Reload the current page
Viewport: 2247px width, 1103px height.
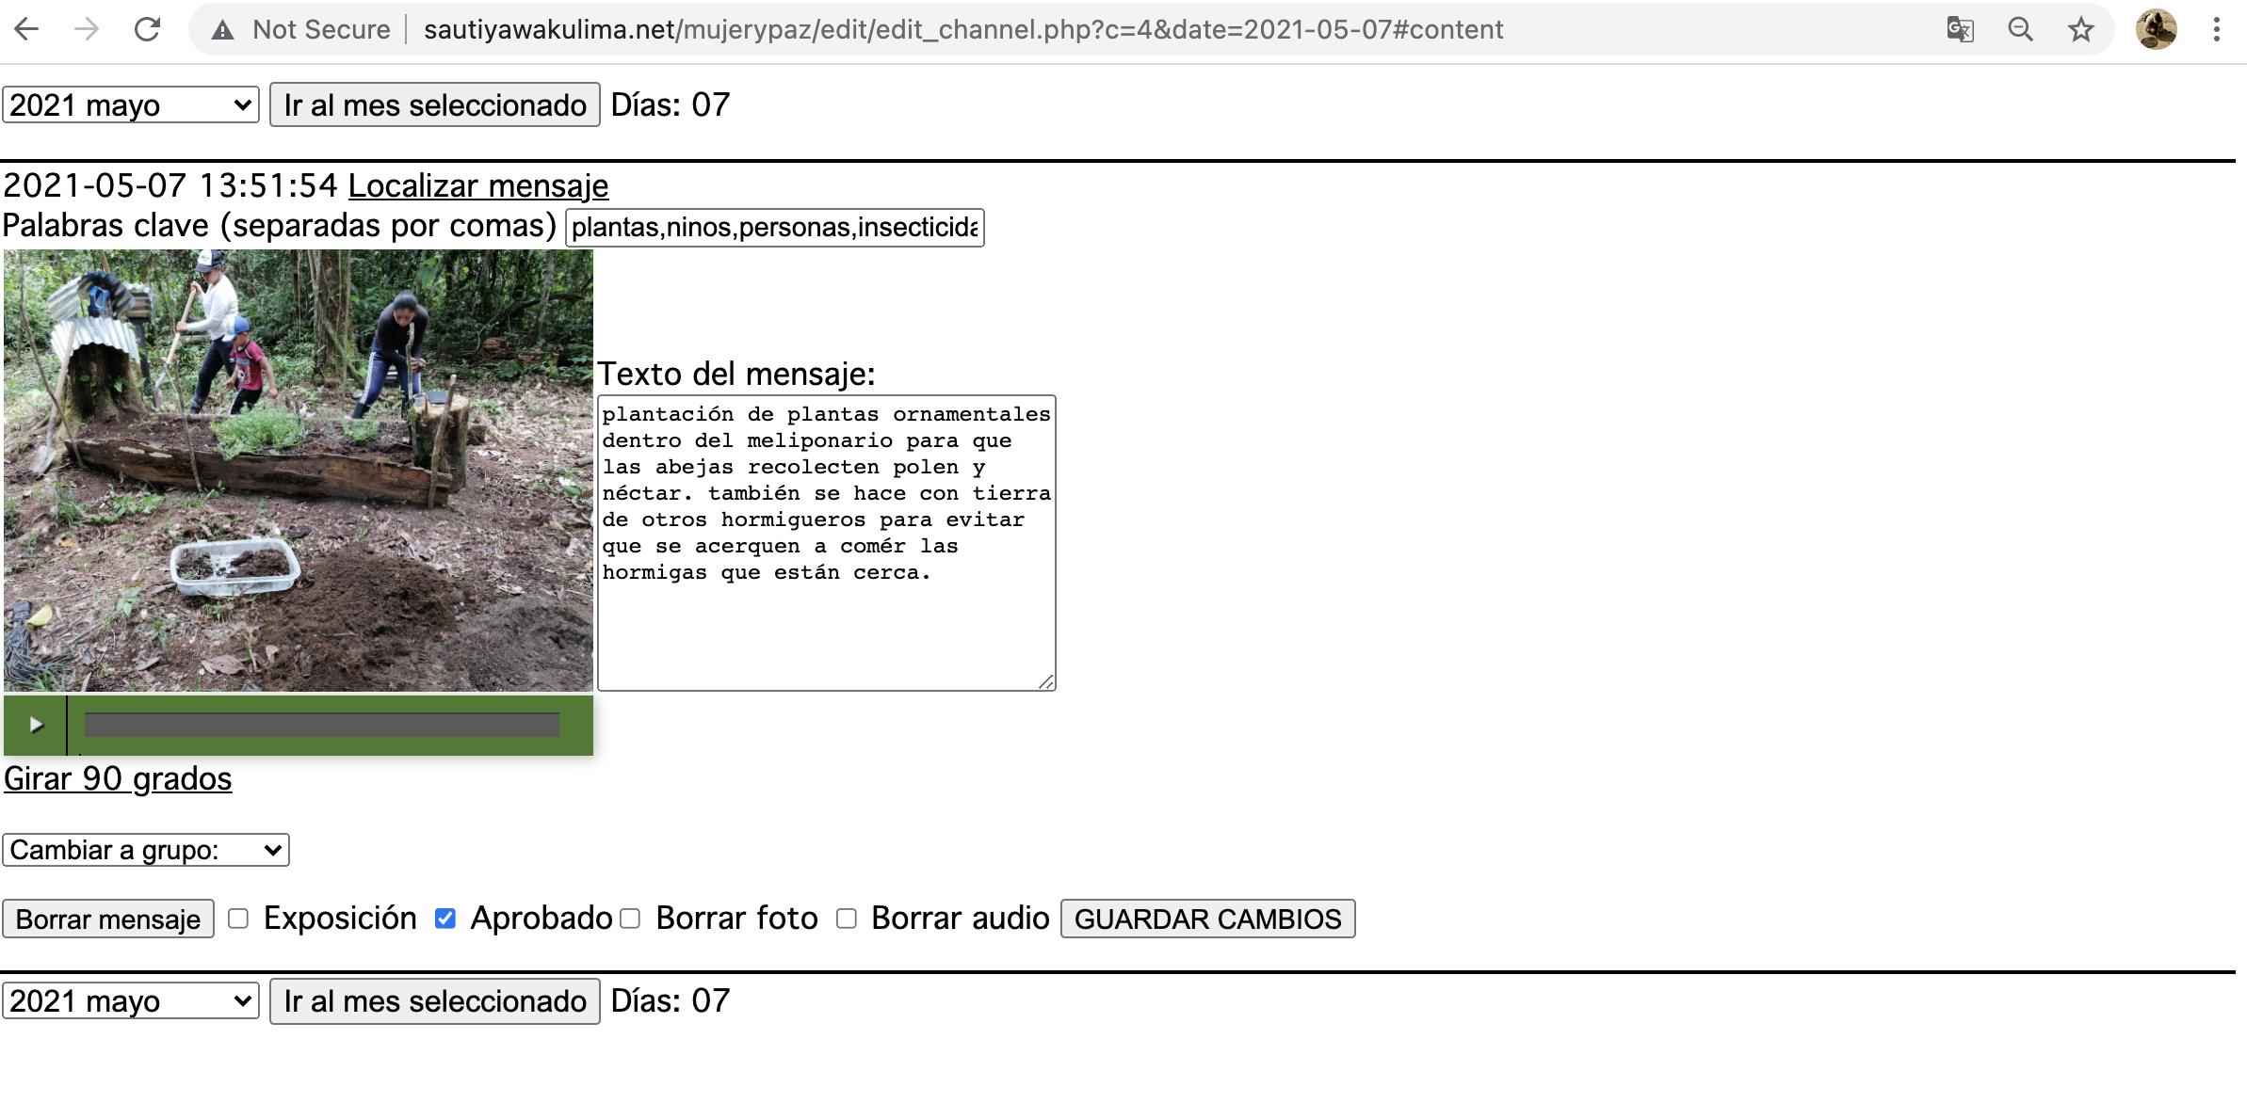pyautogui.click(x=148, y=28)
